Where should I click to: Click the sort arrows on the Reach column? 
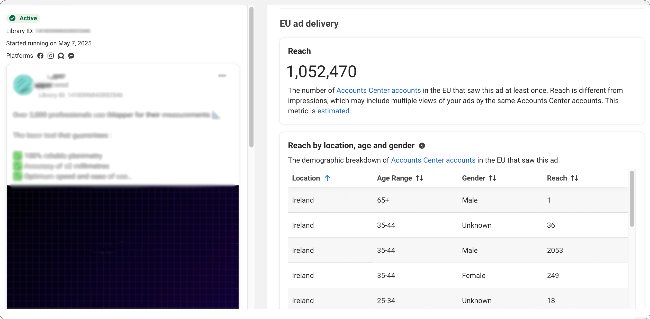pyautogui.click(x=574, y=178)
